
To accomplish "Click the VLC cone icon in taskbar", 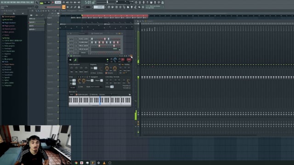I will [x=104, y=163].
